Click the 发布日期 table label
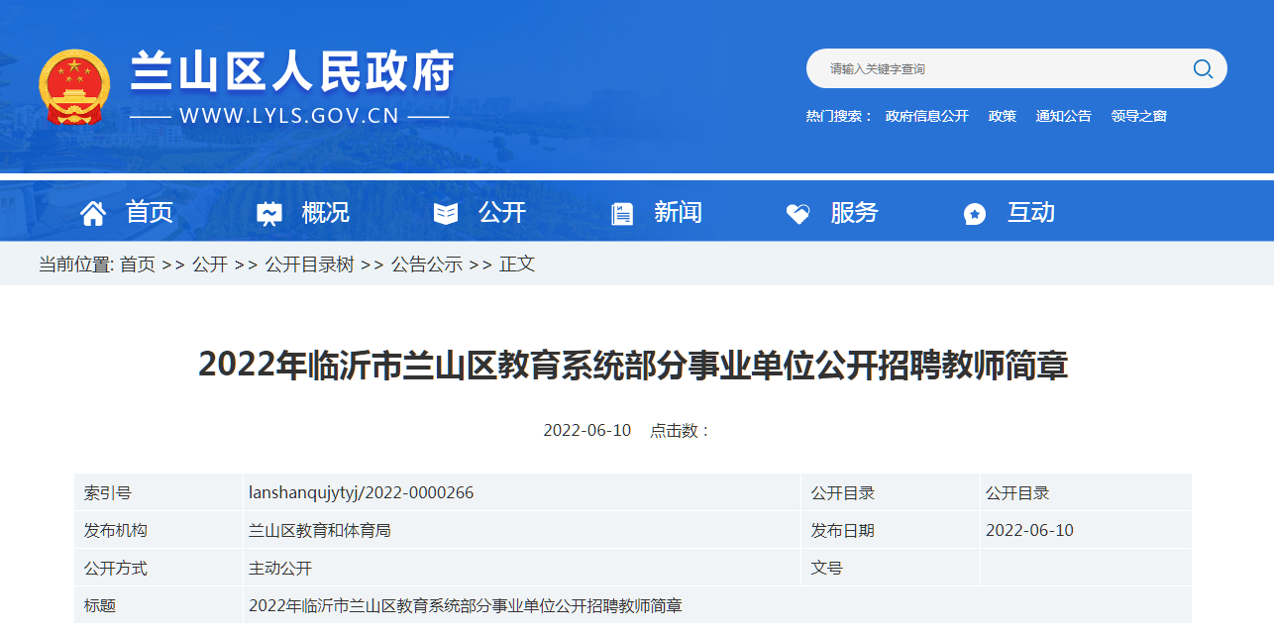Image resolution: width=1274 pixels, height=634 pixels. point(843,530)
